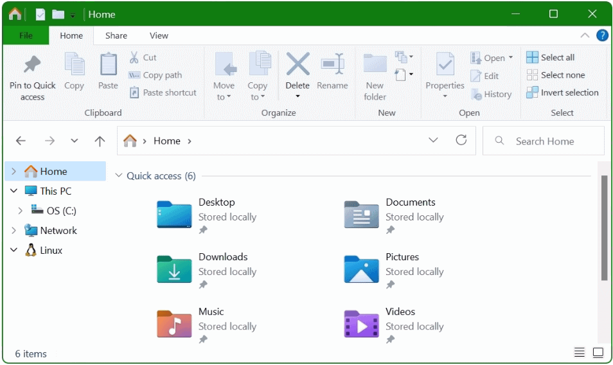Image resolution: width=613 pixels, height=365 pixels.
Task: Select Network in navigation pane
Action: (51, 231)
